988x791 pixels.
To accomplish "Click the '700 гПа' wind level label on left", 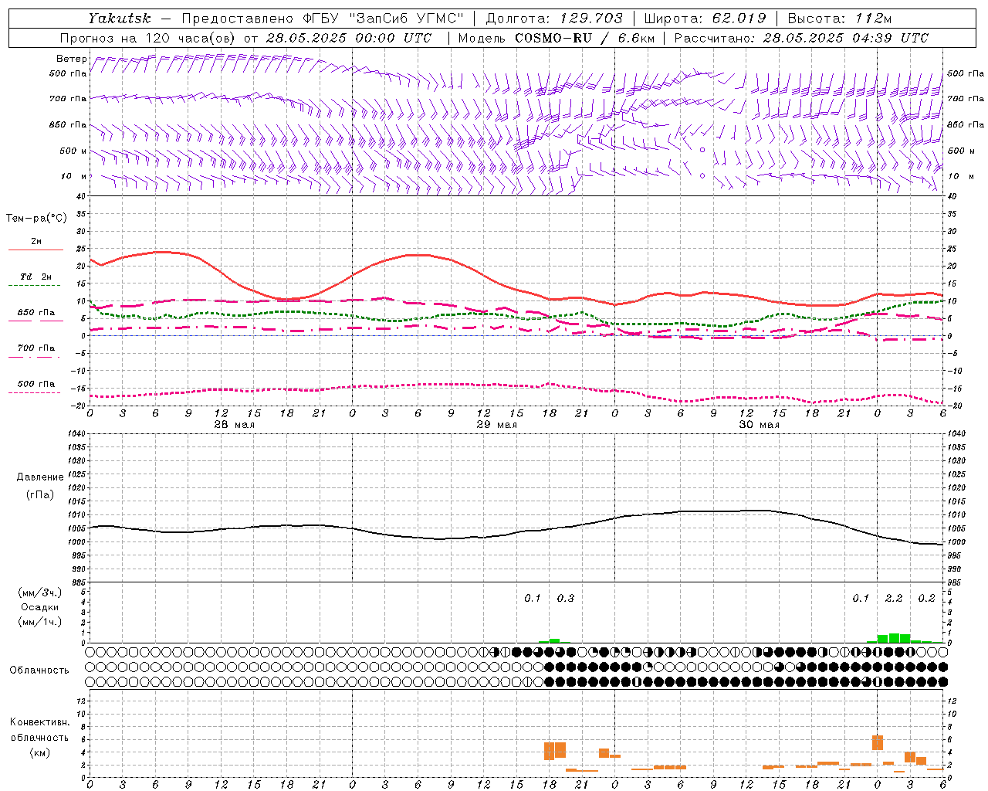I will click(x=68, y=99).
